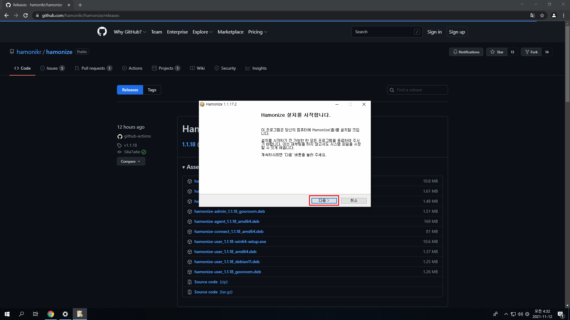570x320 pixels.
Task: Open the Compare dropdown
Action: pos(131,161)
